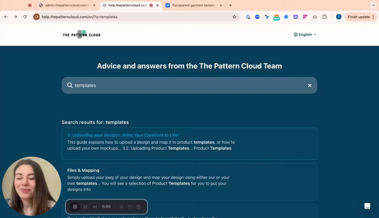Rewind the recording

[95, 207]
